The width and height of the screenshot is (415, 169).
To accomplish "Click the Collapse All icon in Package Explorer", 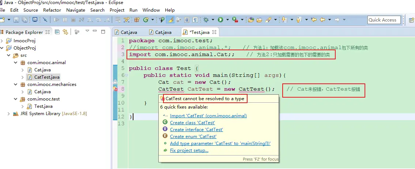I will point(57,32).
